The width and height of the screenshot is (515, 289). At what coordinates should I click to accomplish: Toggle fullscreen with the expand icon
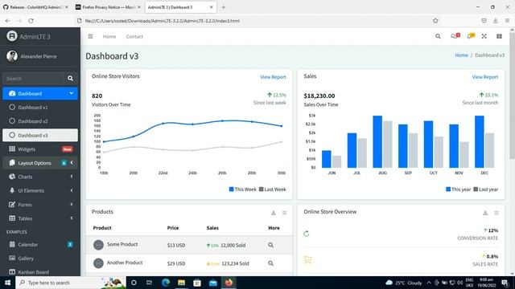[484, 36]
